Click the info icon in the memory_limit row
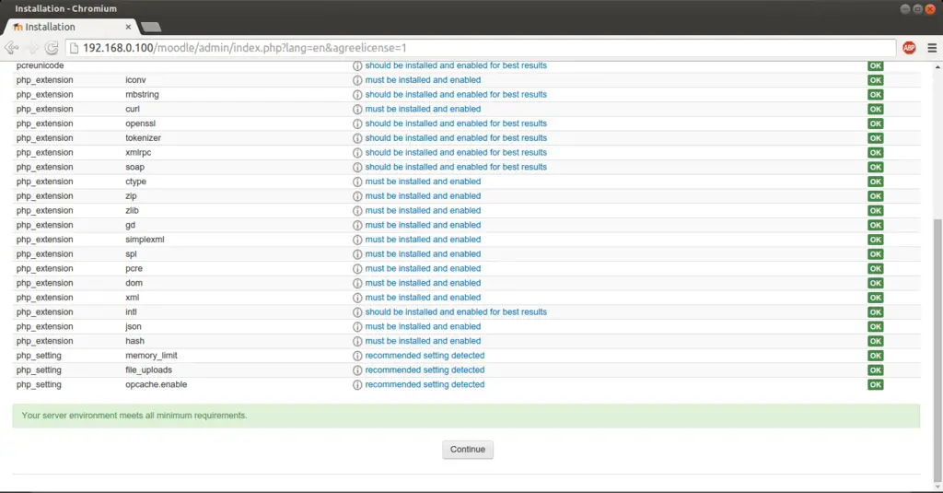The width and height of the screenshot is (943, 493). pyautogui.click(x=357, y=356)
